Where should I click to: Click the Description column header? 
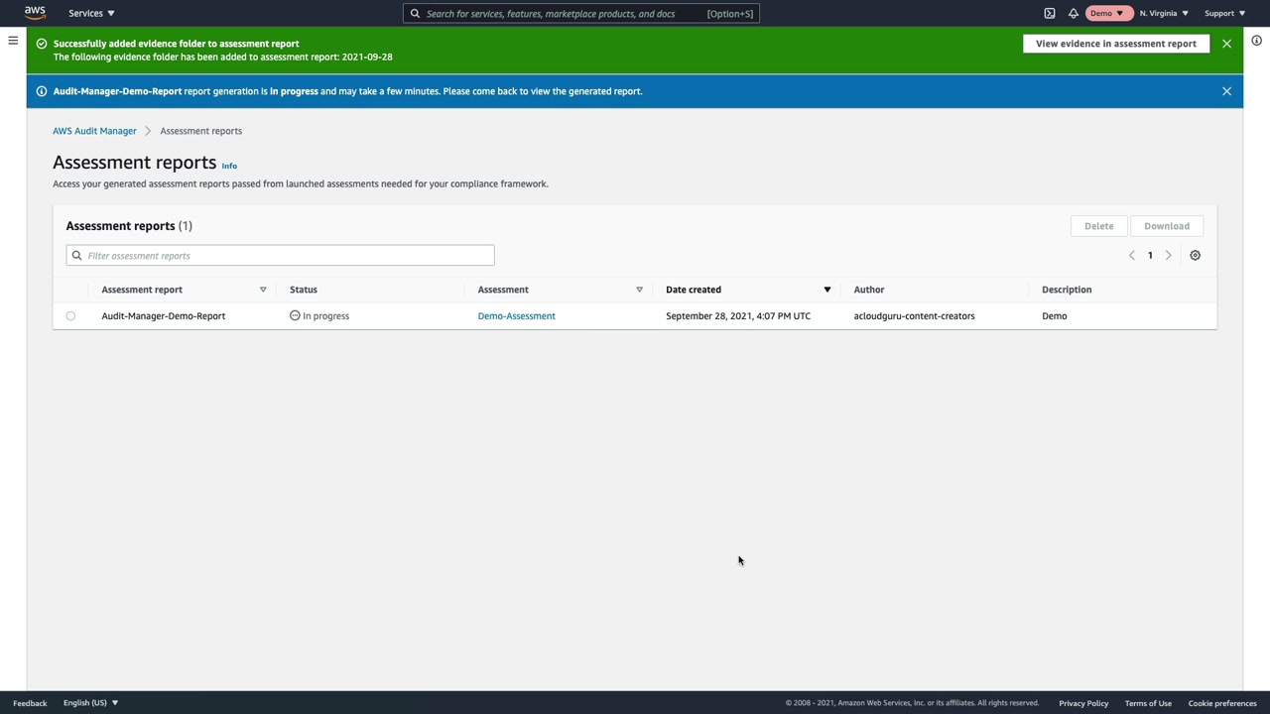(x=1067, y=290)
